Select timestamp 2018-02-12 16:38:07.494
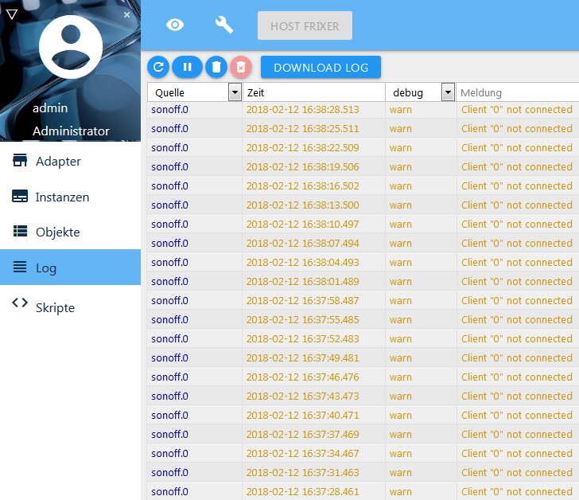The image size is (579, 500). [302, 243]
